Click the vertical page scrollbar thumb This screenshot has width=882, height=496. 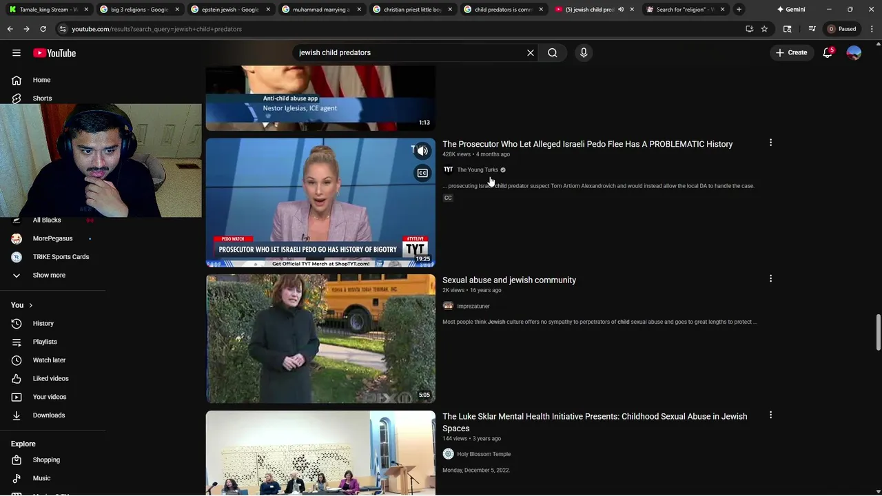coord(878,333)
